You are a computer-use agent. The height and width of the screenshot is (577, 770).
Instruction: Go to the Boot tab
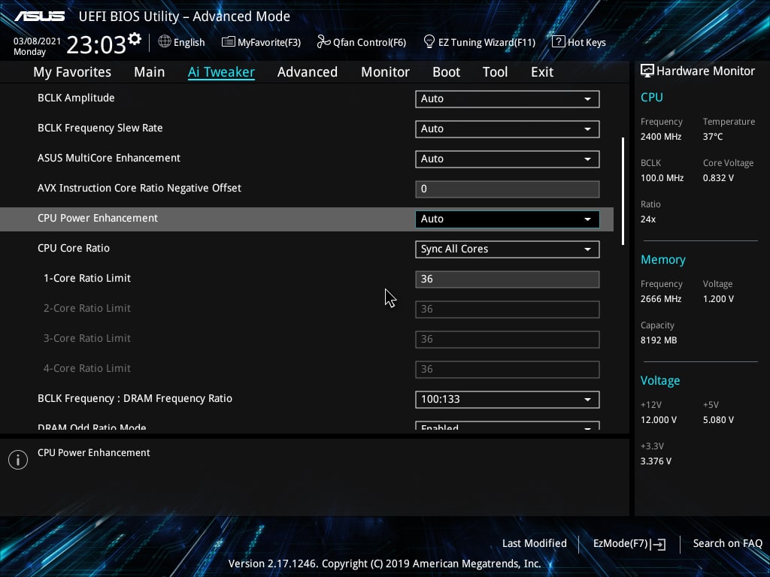coord(446,72)
